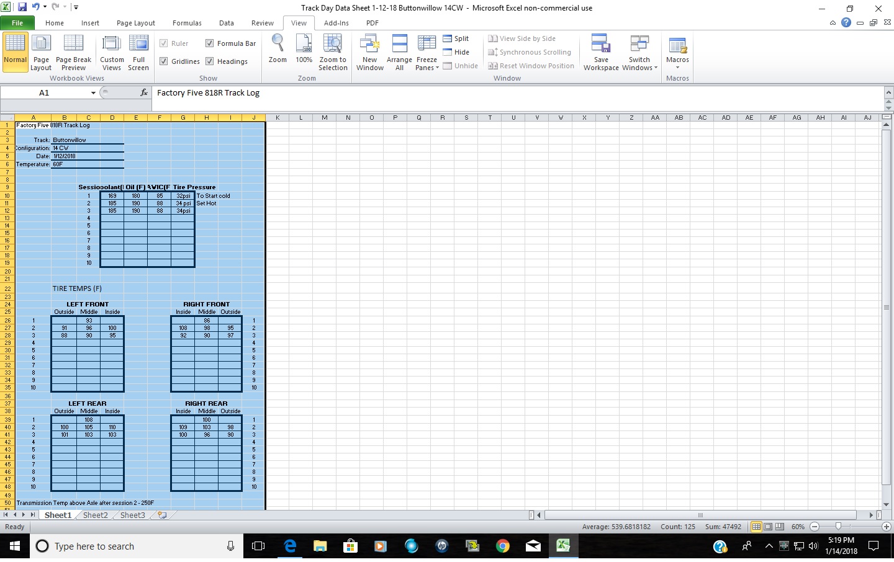Open Google Chrome from the taskbar
Viewport: 894px width, 562px height.
tap(503, 546)
